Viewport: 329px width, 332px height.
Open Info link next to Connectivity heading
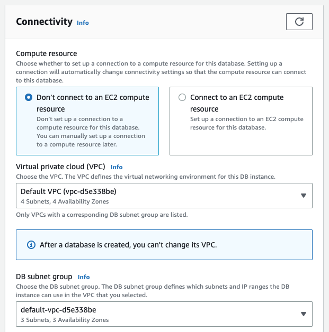pos(83,23)
